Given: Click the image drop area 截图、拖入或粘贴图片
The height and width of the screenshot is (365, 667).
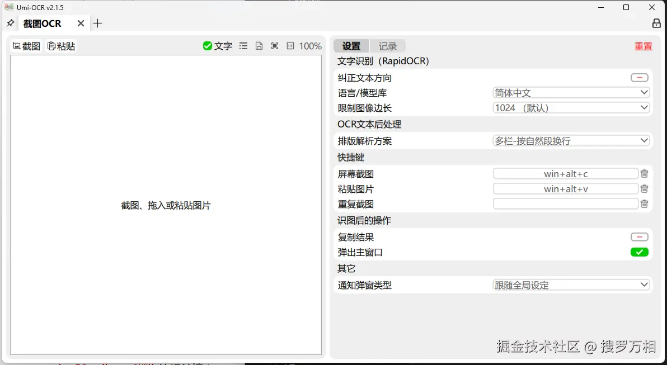Looking at the screenshot, I should pos(166,205).
